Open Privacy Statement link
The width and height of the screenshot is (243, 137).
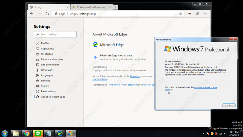coord(129,85)
